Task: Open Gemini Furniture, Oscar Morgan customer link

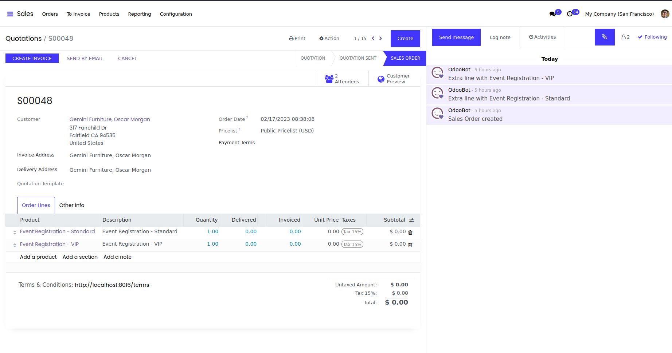Action: (110, 119)
